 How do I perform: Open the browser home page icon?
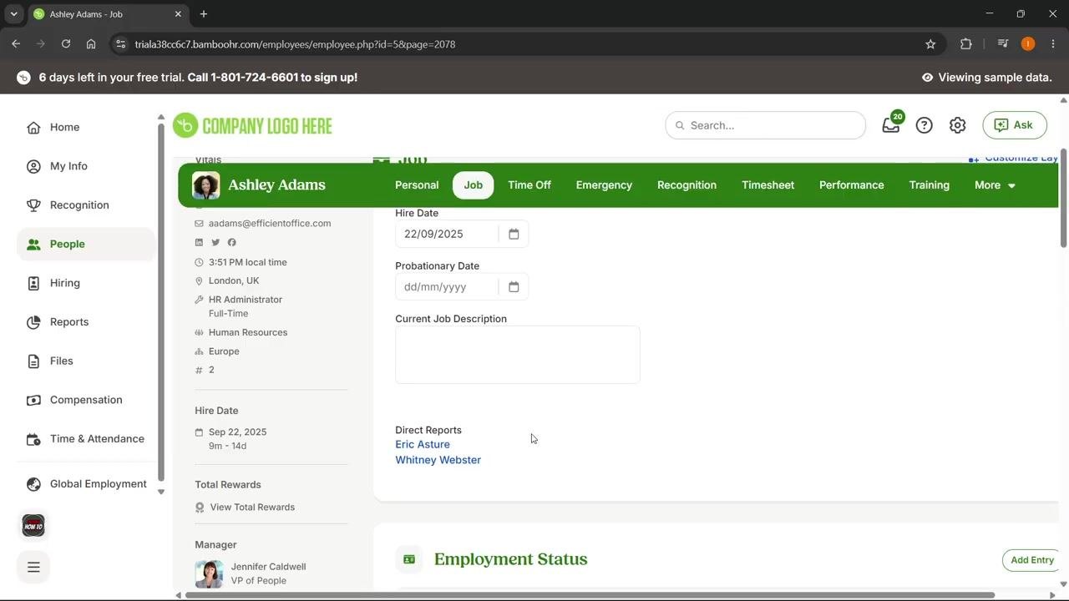[x=91, y=44]
